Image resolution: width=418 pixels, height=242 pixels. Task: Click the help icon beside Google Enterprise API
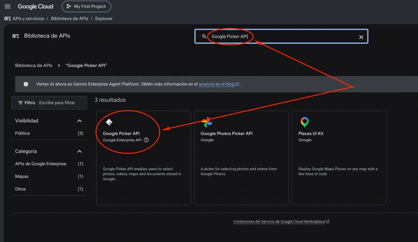pos(146,140)
